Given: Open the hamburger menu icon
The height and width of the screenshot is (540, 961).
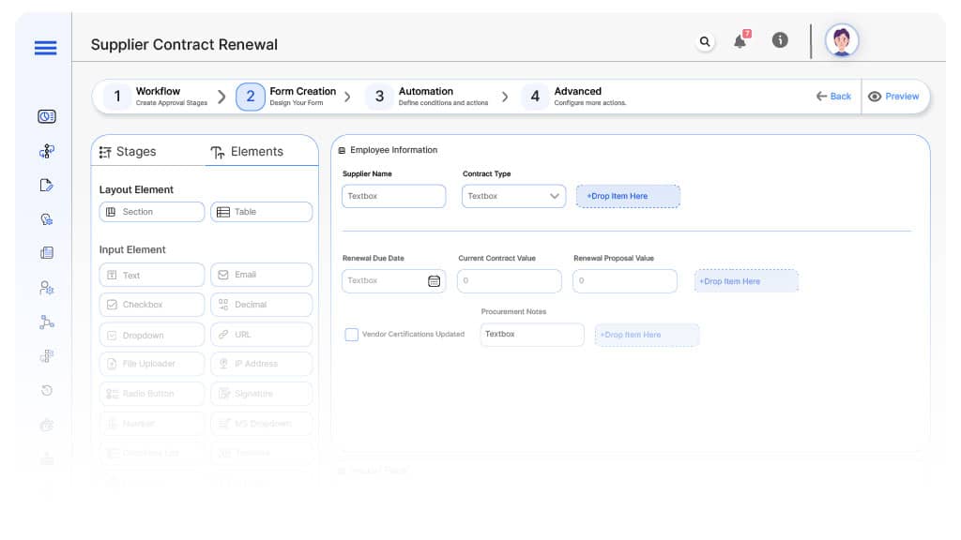Looking at the screenshot, I should [45, 48].
